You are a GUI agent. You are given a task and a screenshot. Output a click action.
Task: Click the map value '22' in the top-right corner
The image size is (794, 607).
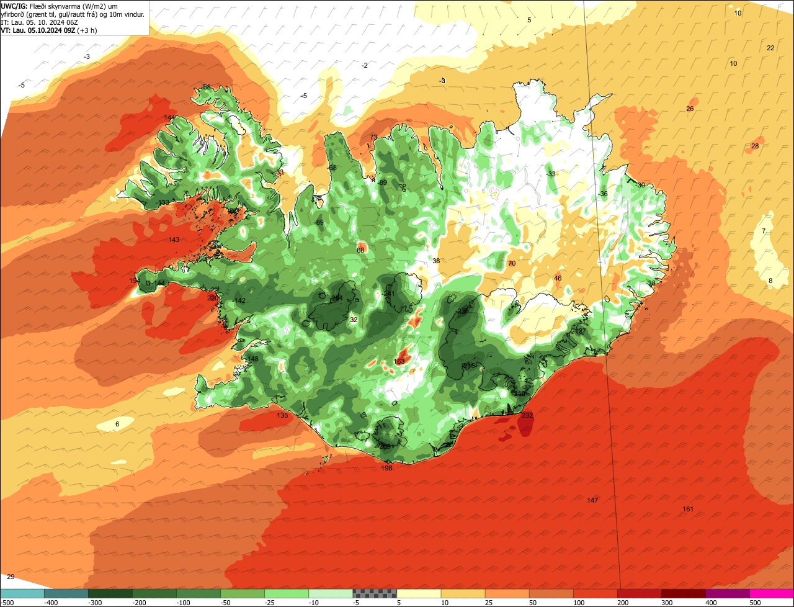click(x=770, y=48)
